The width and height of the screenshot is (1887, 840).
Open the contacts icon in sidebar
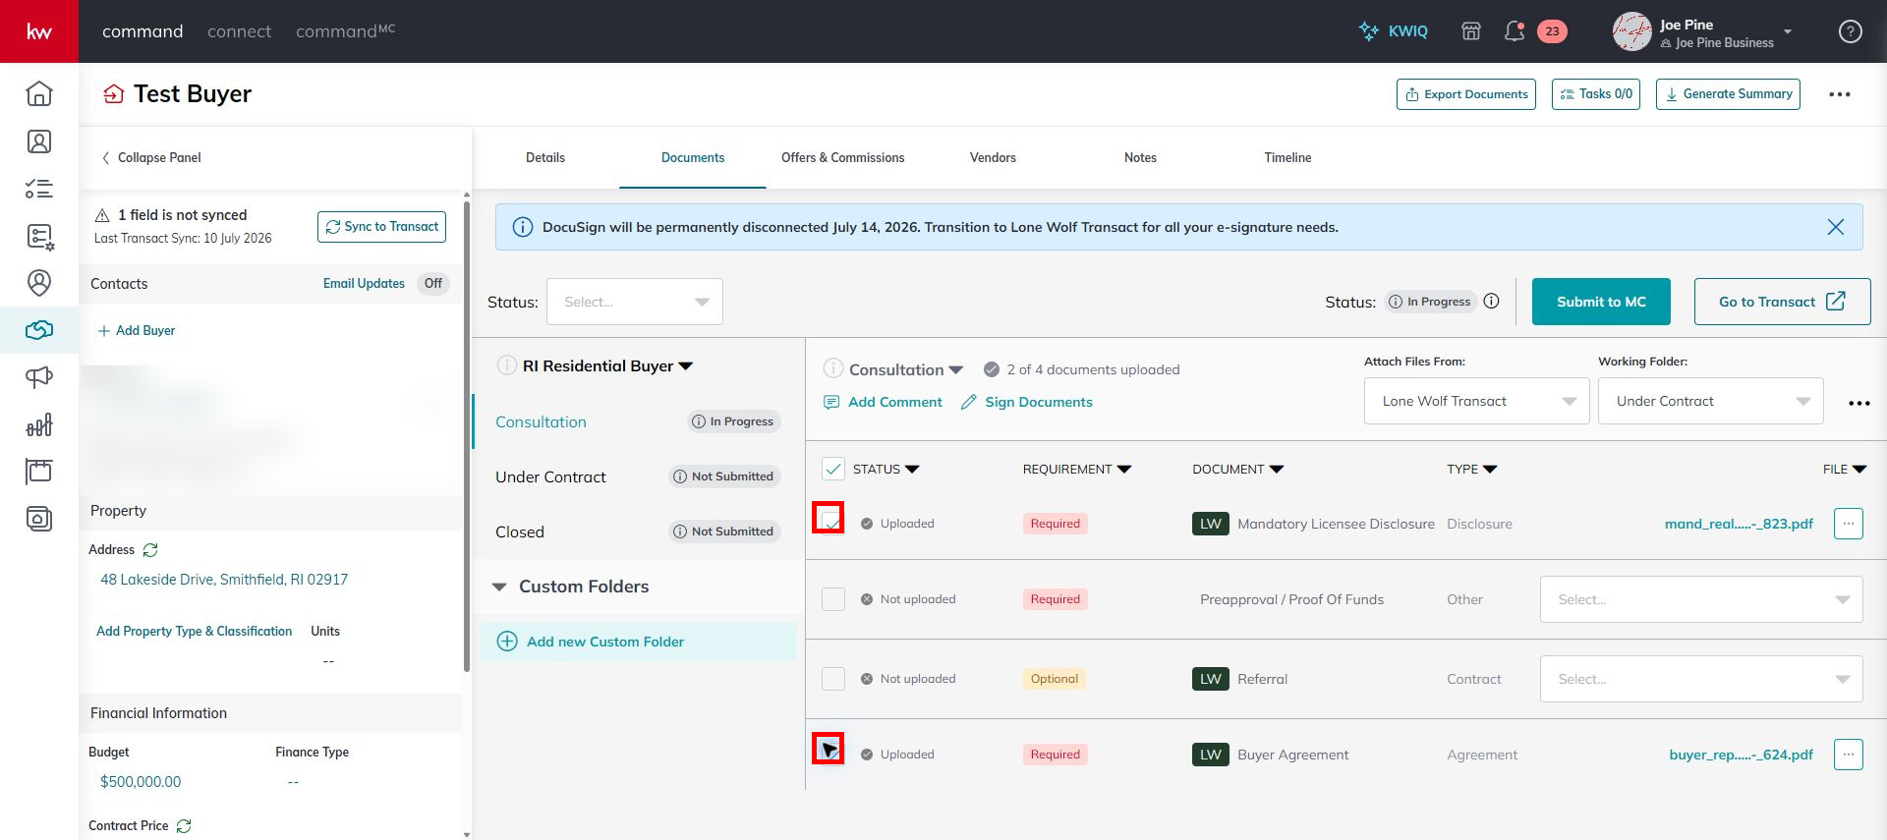39,141
